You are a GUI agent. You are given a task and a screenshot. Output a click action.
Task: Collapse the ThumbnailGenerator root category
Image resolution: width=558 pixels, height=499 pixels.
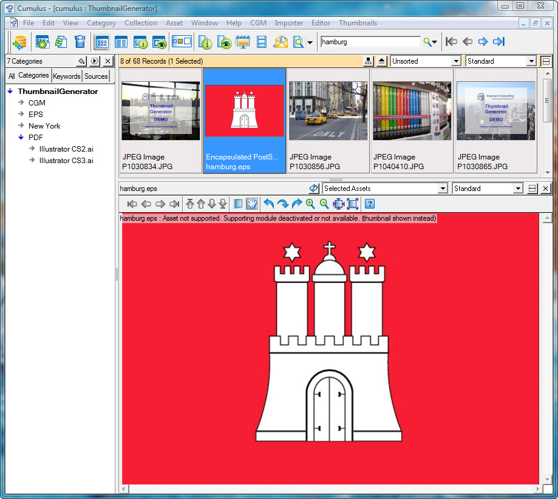pyautogui.click(x=10, y=92)
